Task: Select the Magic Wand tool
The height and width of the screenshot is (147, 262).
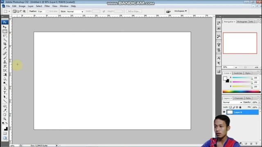Action: (5, 40)
